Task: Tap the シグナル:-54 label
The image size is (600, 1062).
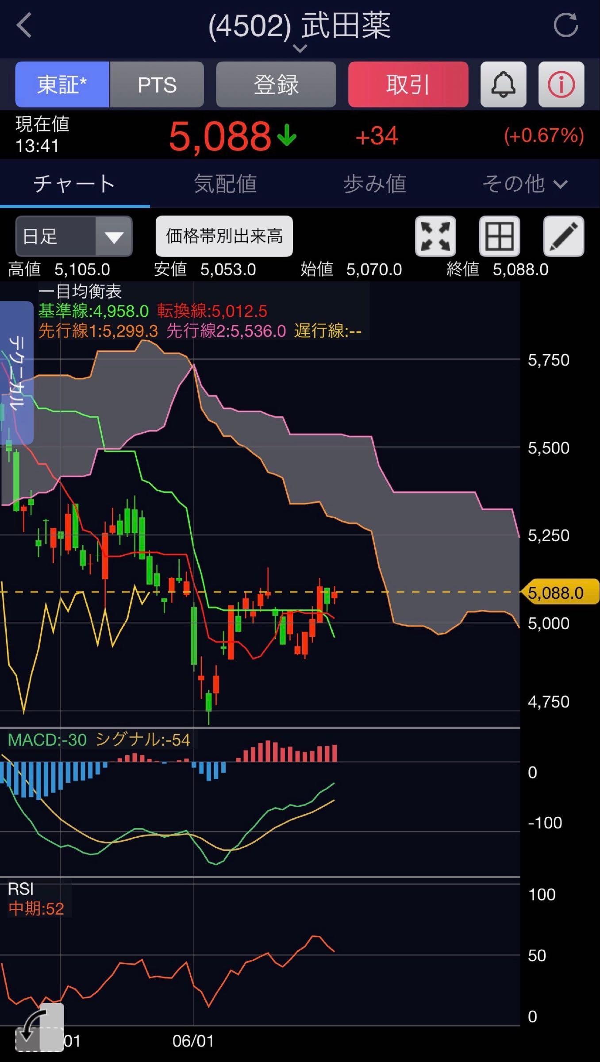Action: (143, 740)
